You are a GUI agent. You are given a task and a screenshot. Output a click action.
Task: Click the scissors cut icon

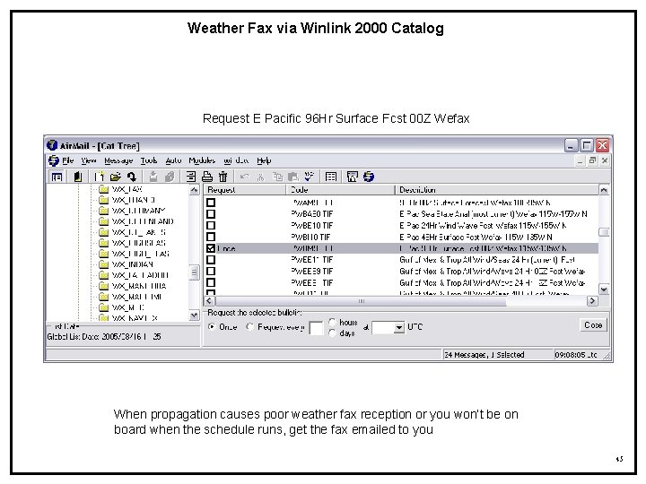tap(260, 177)
